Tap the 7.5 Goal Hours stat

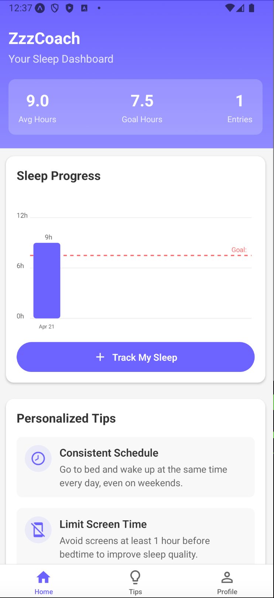142,107
